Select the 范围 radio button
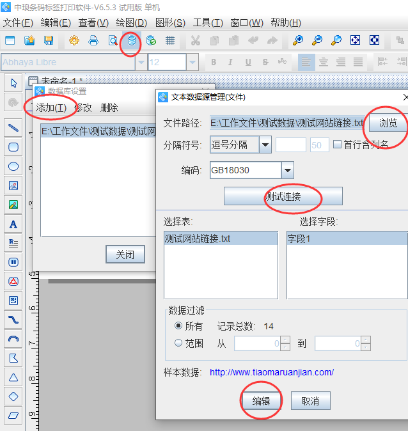The image size is (408, 431). point(178,343)
